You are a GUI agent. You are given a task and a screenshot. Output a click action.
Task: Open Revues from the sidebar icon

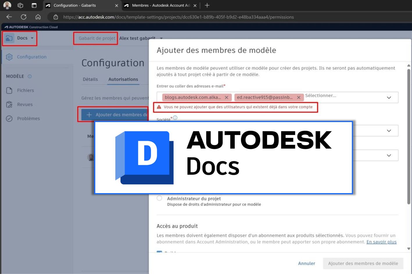pyautogui.click(x=9, y=104)
